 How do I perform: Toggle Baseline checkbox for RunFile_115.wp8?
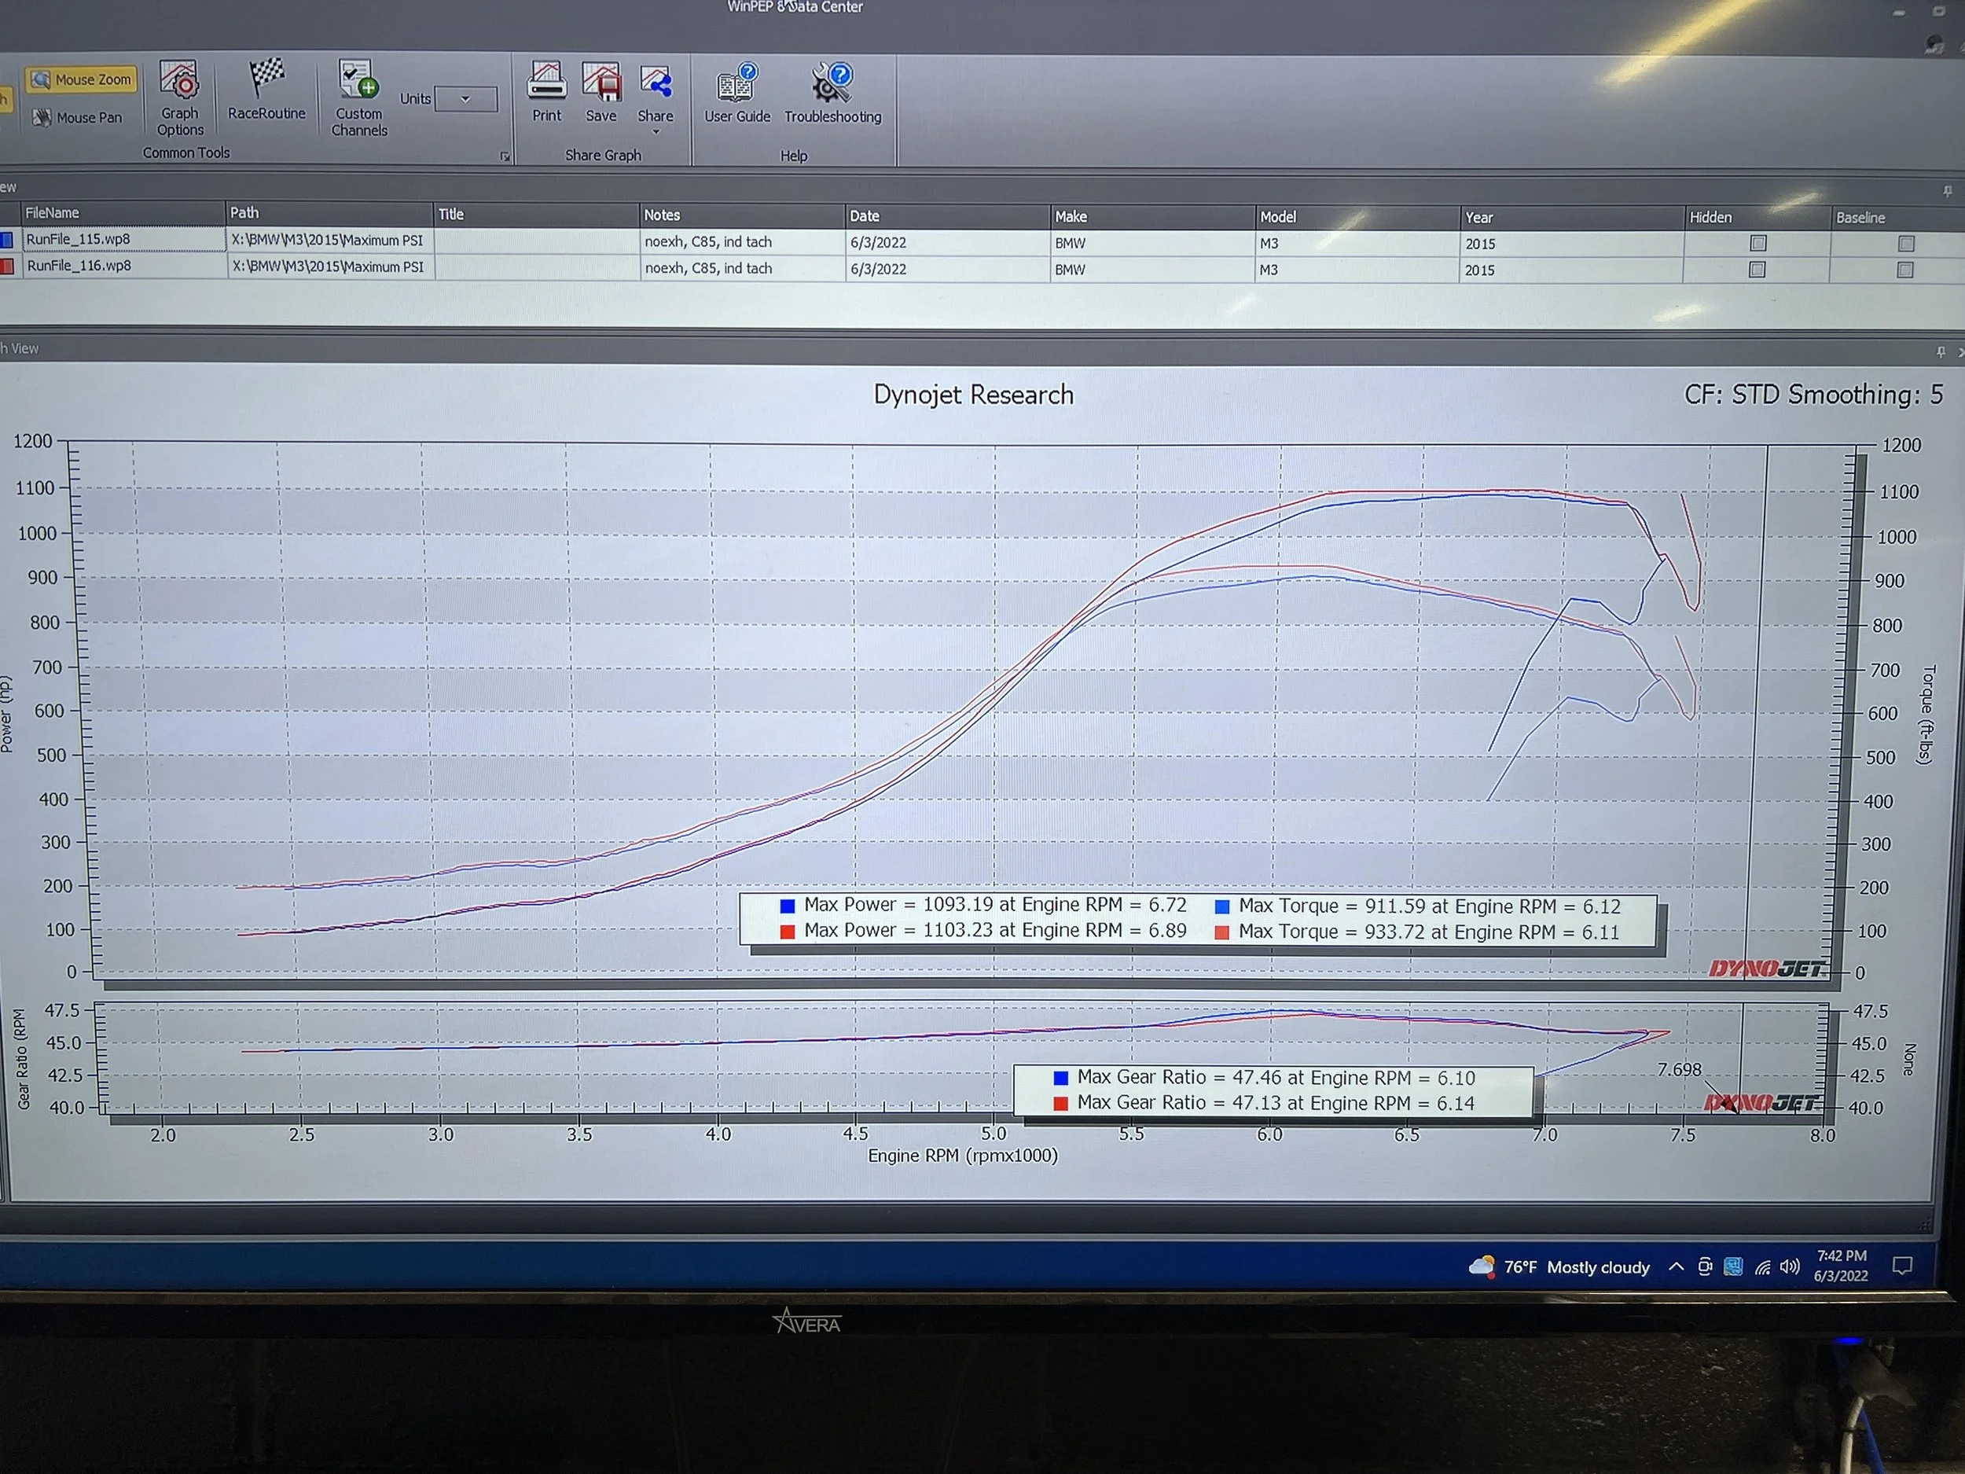(1905, 243)
